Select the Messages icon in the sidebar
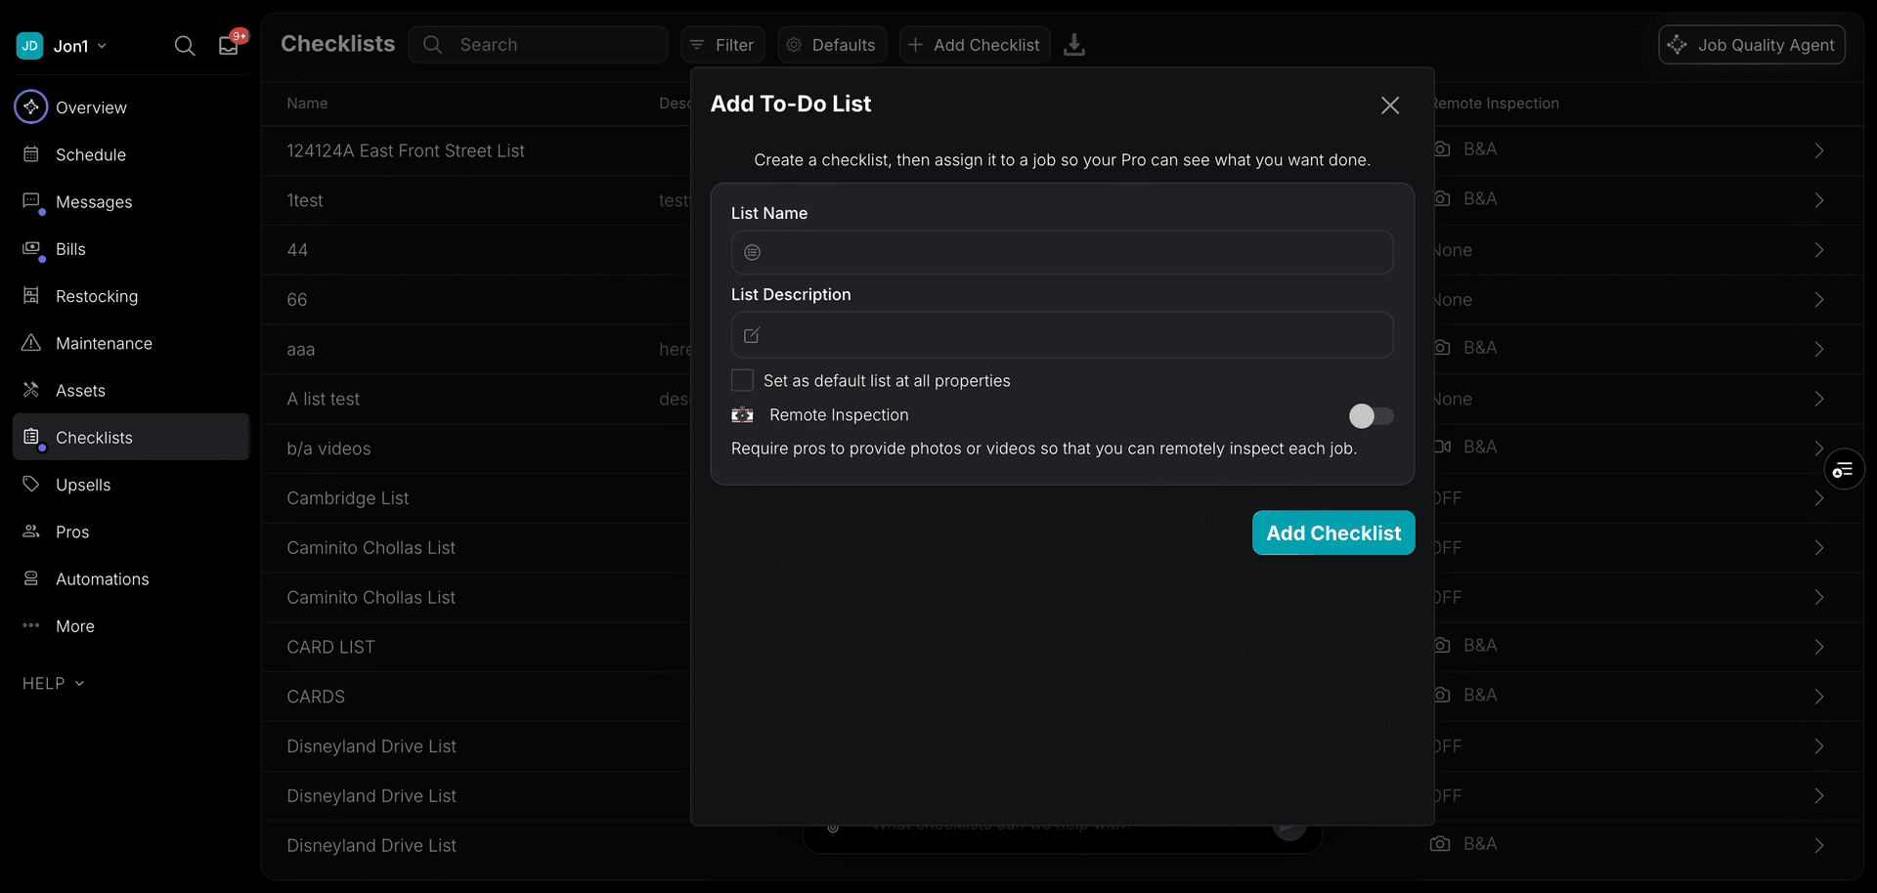This screenshot has width=1877, height=893. click(31, 201)
